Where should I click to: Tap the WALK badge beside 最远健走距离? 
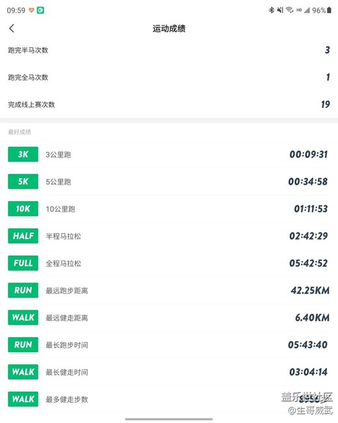(x=23, y=318)
